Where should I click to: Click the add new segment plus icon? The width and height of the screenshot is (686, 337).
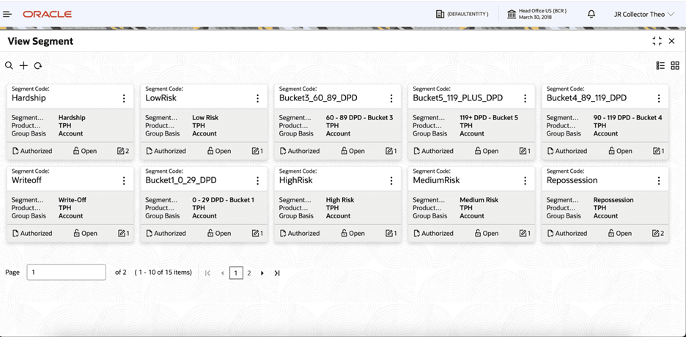click(23, 66)
